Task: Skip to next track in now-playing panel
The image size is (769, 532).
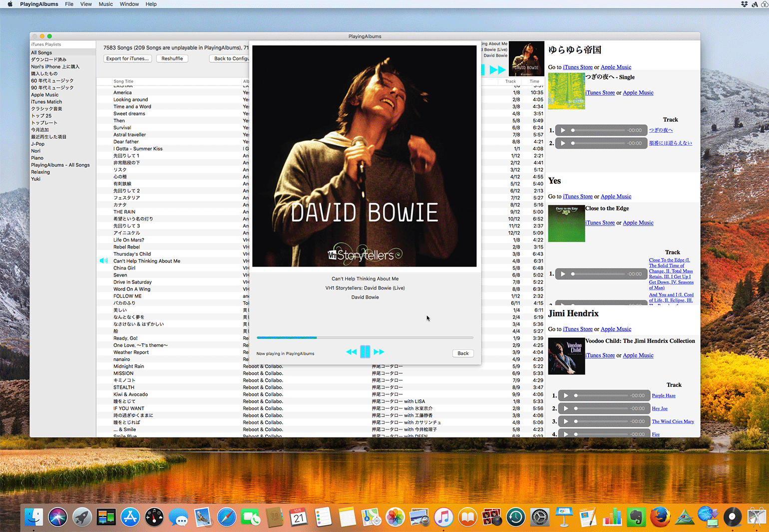Action: click(x=379, y=352)
